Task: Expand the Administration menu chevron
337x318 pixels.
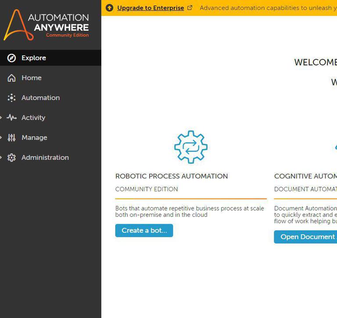Action: (1, 157)
